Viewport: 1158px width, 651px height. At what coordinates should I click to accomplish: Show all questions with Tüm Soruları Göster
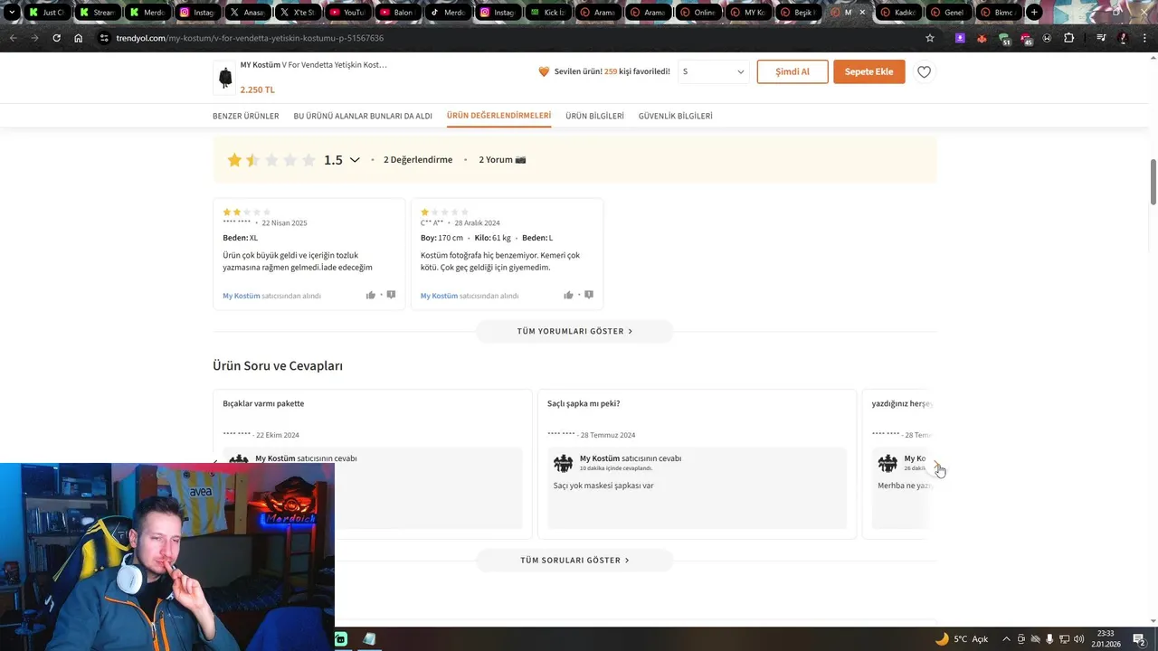pyautogui.click(x=574, y=560)
